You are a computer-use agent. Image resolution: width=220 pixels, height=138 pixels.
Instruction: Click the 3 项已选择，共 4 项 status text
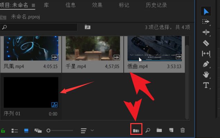[168, 27]
